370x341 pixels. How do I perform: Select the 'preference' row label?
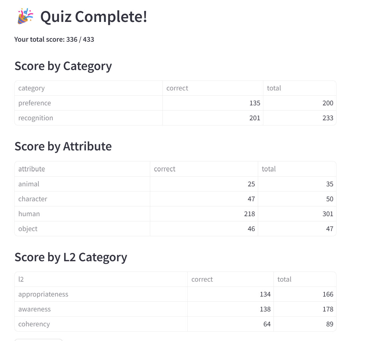35,103
